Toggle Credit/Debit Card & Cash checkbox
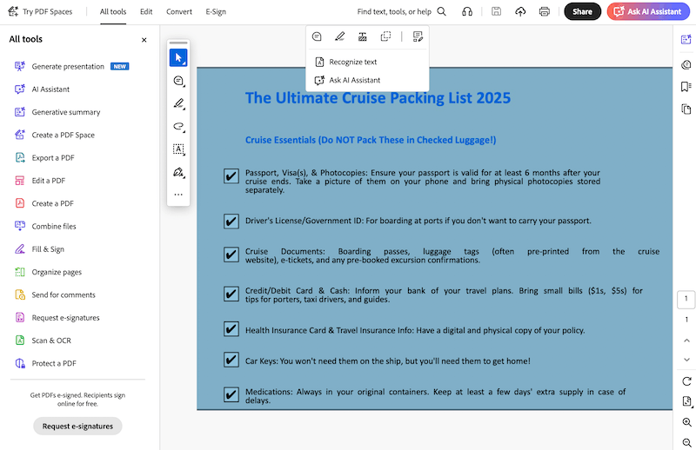696x450 pixels. [231, 294]
